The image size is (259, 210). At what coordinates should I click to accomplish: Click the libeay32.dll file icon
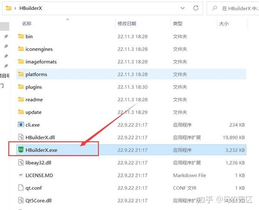point(21,163)
